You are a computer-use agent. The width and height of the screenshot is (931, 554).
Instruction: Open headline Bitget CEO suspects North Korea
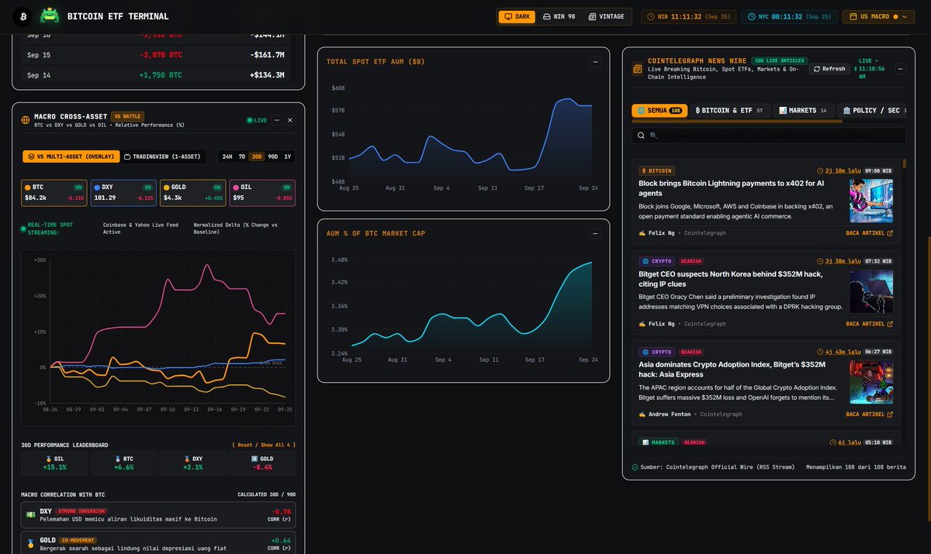tap(731, 279)
